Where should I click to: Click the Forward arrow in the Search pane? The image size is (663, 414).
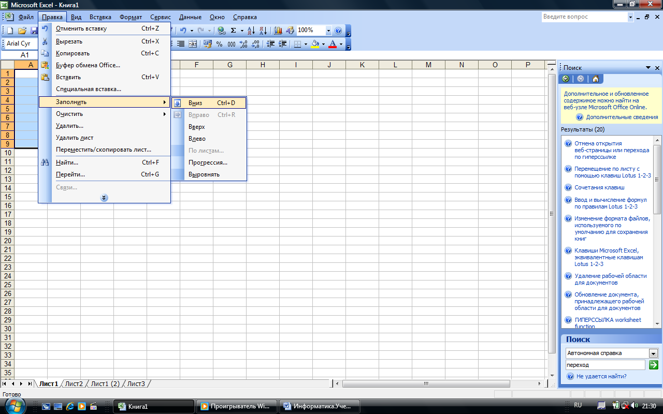click(x=580, y=79)
